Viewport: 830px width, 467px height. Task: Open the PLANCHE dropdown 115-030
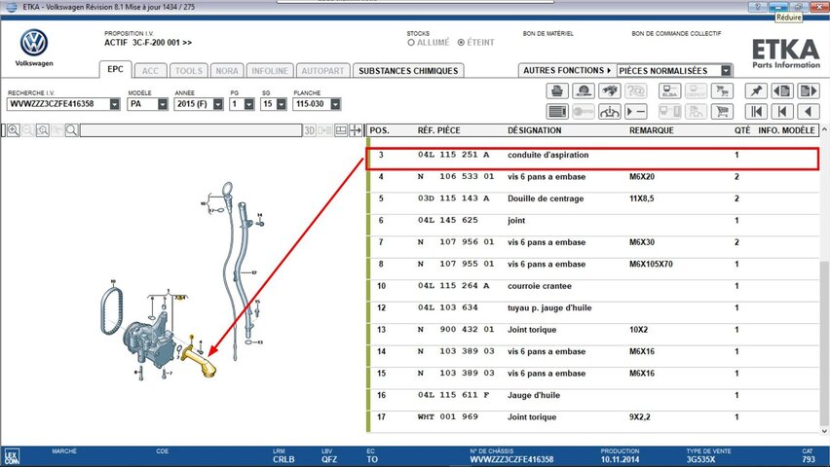coord(321,104)
